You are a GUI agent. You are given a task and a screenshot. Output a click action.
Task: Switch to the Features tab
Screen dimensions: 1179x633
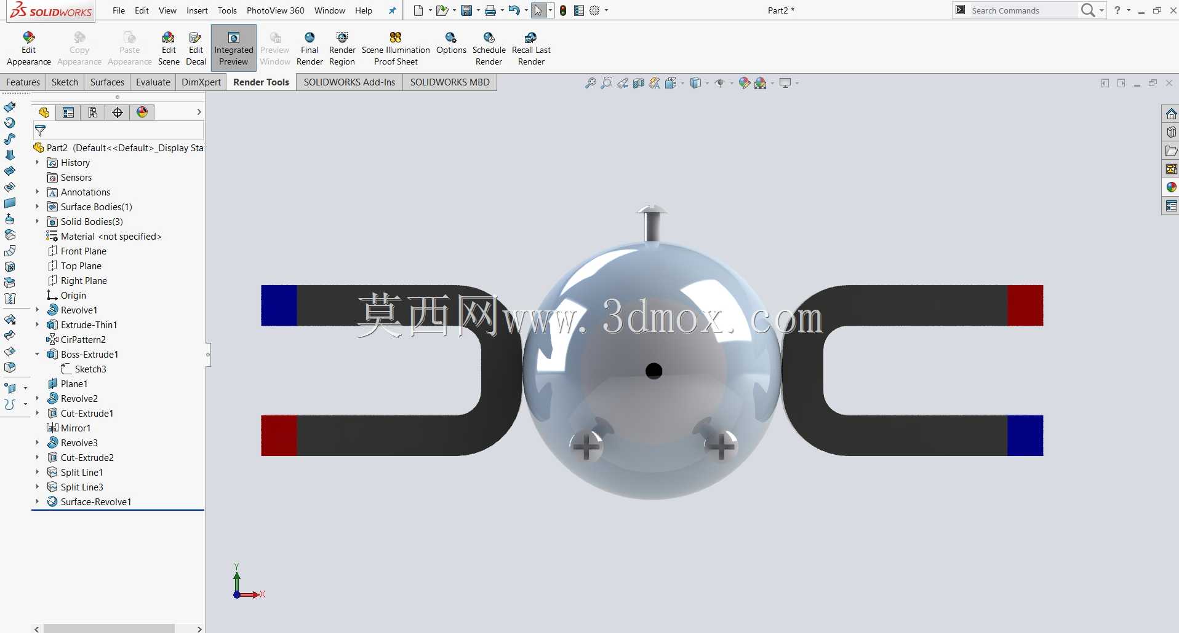point(23,82)
